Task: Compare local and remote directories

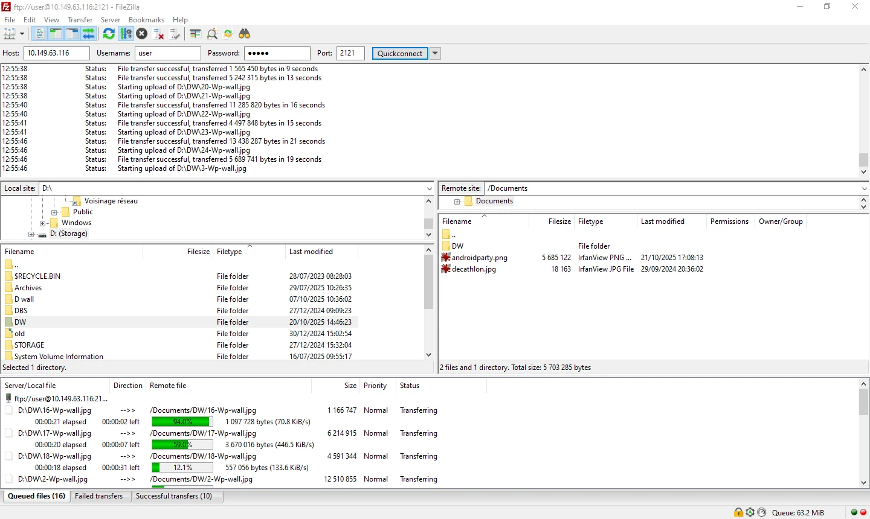Action: pyautogui.click(x=212, y=34)
